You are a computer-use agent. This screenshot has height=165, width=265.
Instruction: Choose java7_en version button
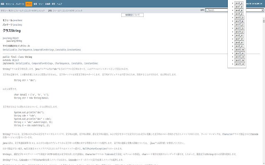(x=239, y=39)
